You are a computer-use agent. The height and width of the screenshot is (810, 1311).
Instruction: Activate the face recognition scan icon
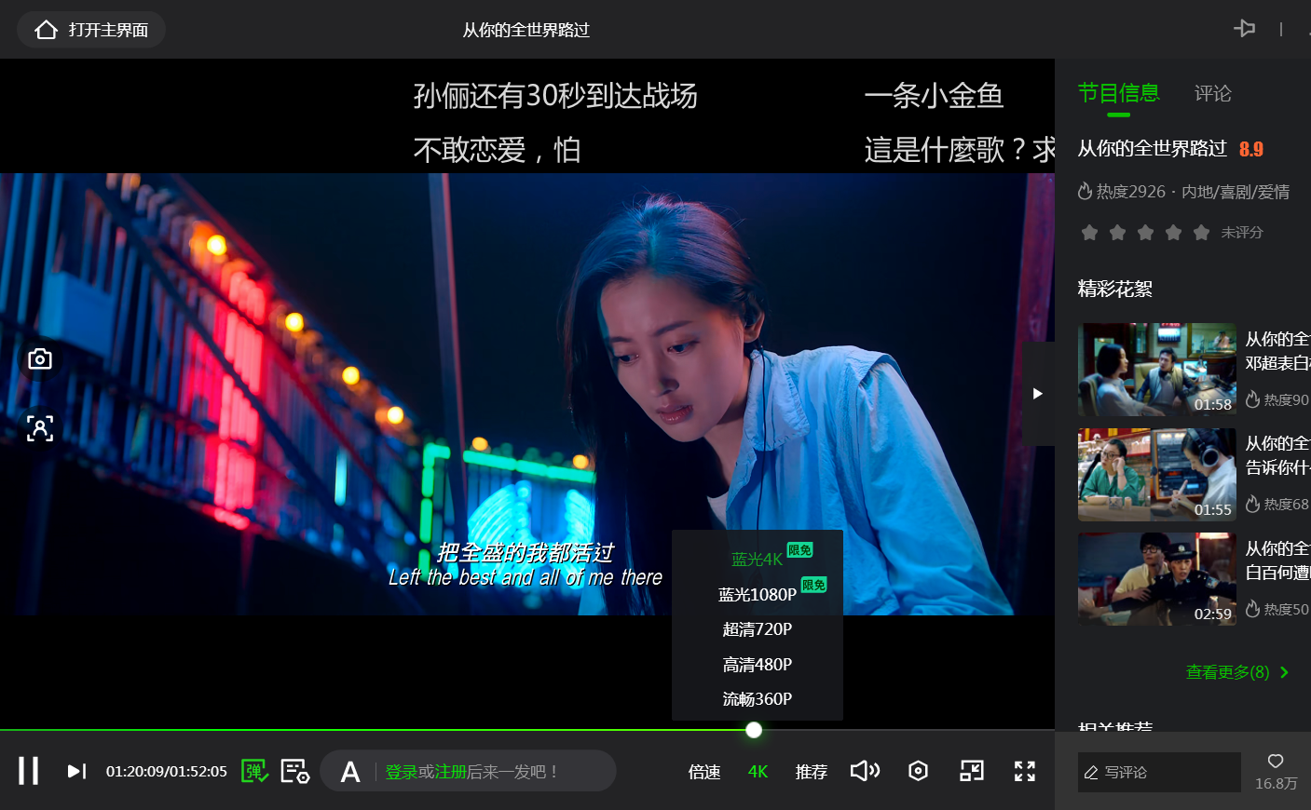tap(40, 428)
